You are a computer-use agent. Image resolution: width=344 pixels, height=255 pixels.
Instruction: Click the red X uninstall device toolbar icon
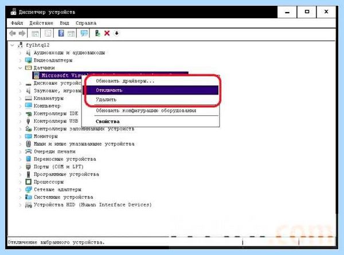[x=107, y=33]
